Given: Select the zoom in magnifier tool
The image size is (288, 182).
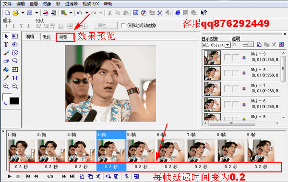Looking at the screenshot, I should click(6, 86).
